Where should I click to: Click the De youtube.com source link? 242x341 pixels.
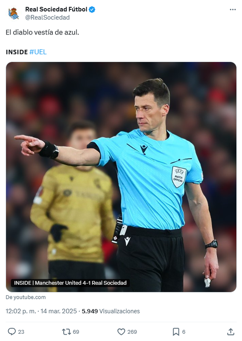coord(26,297)
